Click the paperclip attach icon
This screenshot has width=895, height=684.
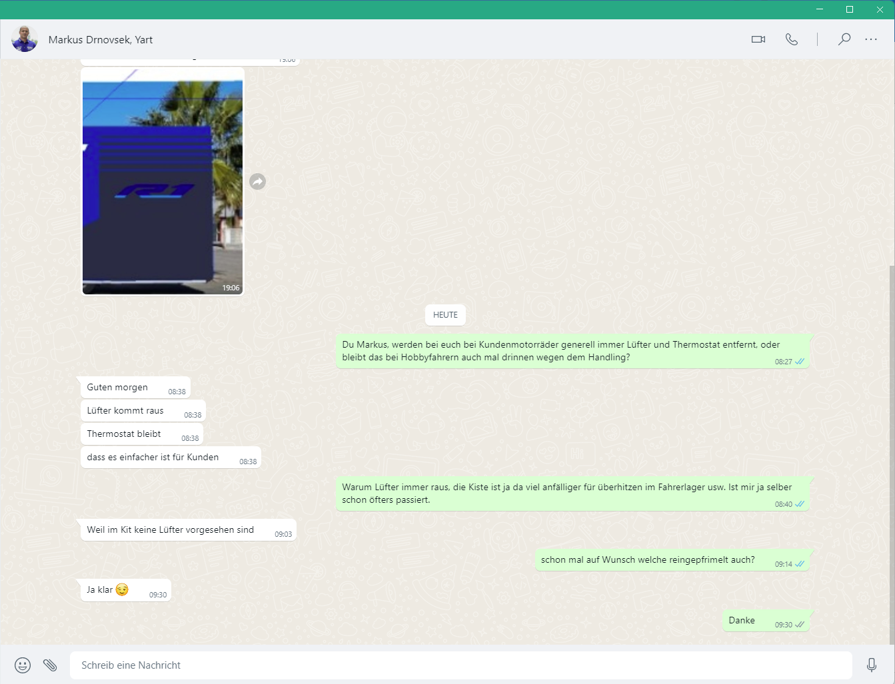(50, 665)
